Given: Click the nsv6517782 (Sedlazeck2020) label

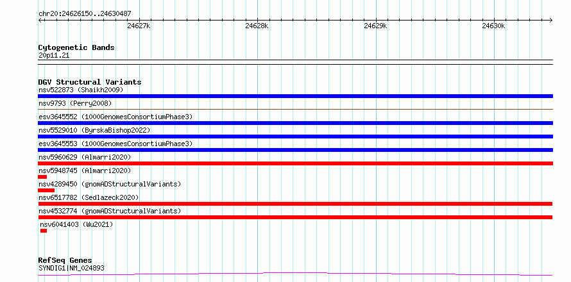Looking at the screenshot, I should pos(89,197).
